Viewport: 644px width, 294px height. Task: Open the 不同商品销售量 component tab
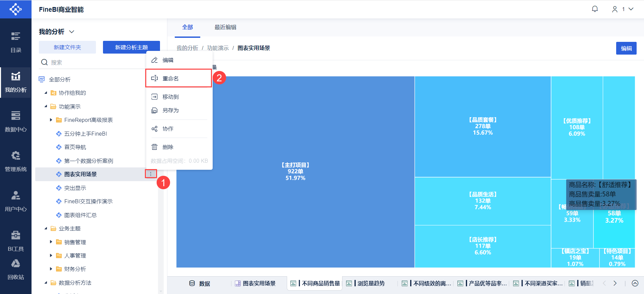[315, 283]
